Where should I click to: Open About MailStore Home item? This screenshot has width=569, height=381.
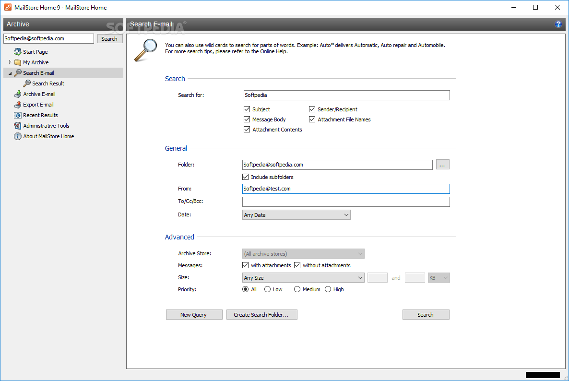tap(48, 136)
